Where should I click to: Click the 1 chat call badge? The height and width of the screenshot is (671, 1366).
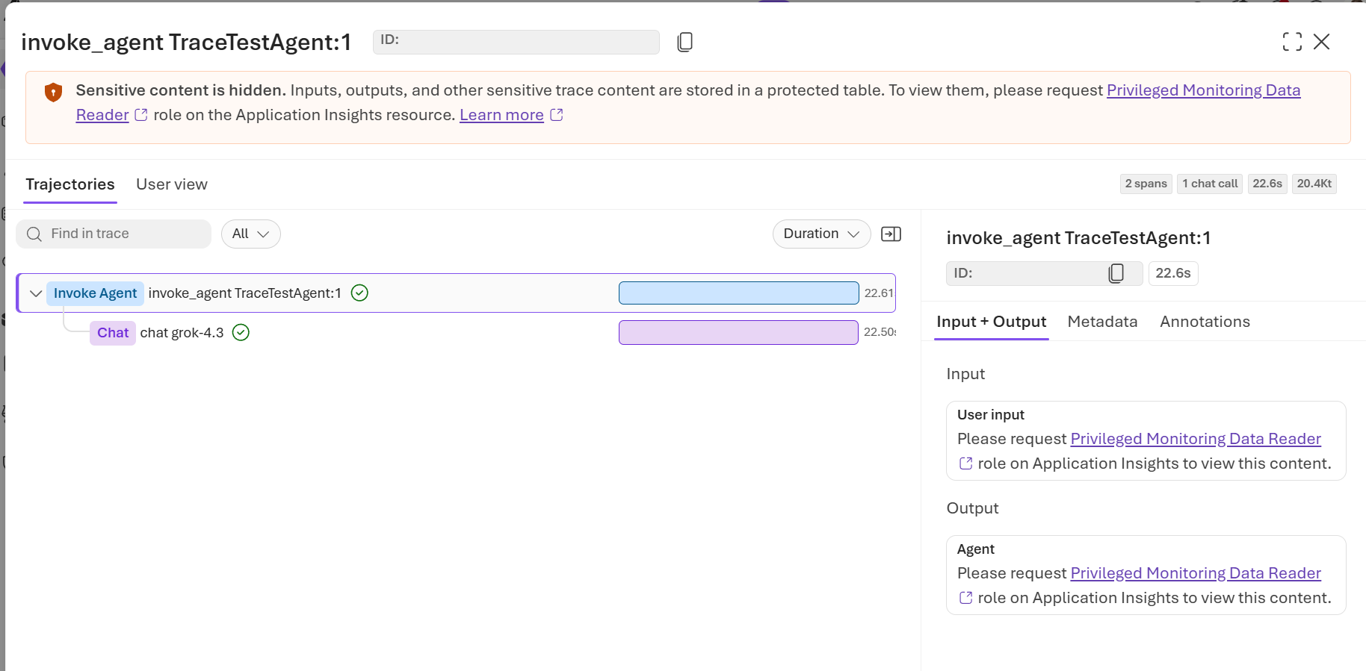pyautogui.click(x=1210, y=184)
